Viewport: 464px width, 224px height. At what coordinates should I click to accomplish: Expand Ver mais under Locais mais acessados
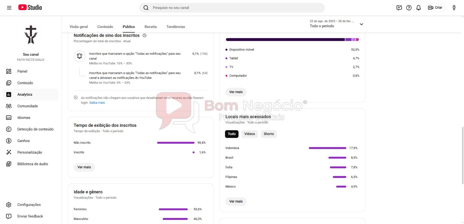[236, 201]
